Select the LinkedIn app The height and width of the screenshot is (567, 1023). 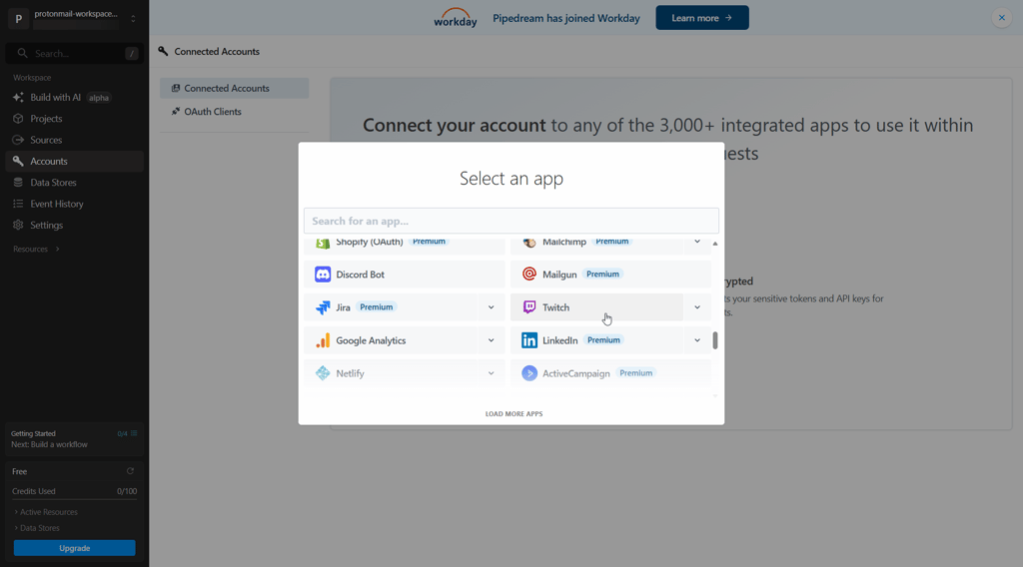(596, 340)
